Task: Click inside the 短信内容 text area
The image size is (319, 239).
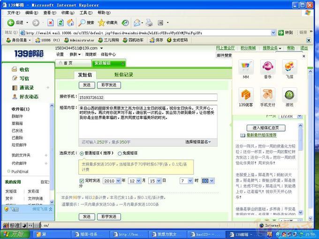Action: tap(148, 122)
